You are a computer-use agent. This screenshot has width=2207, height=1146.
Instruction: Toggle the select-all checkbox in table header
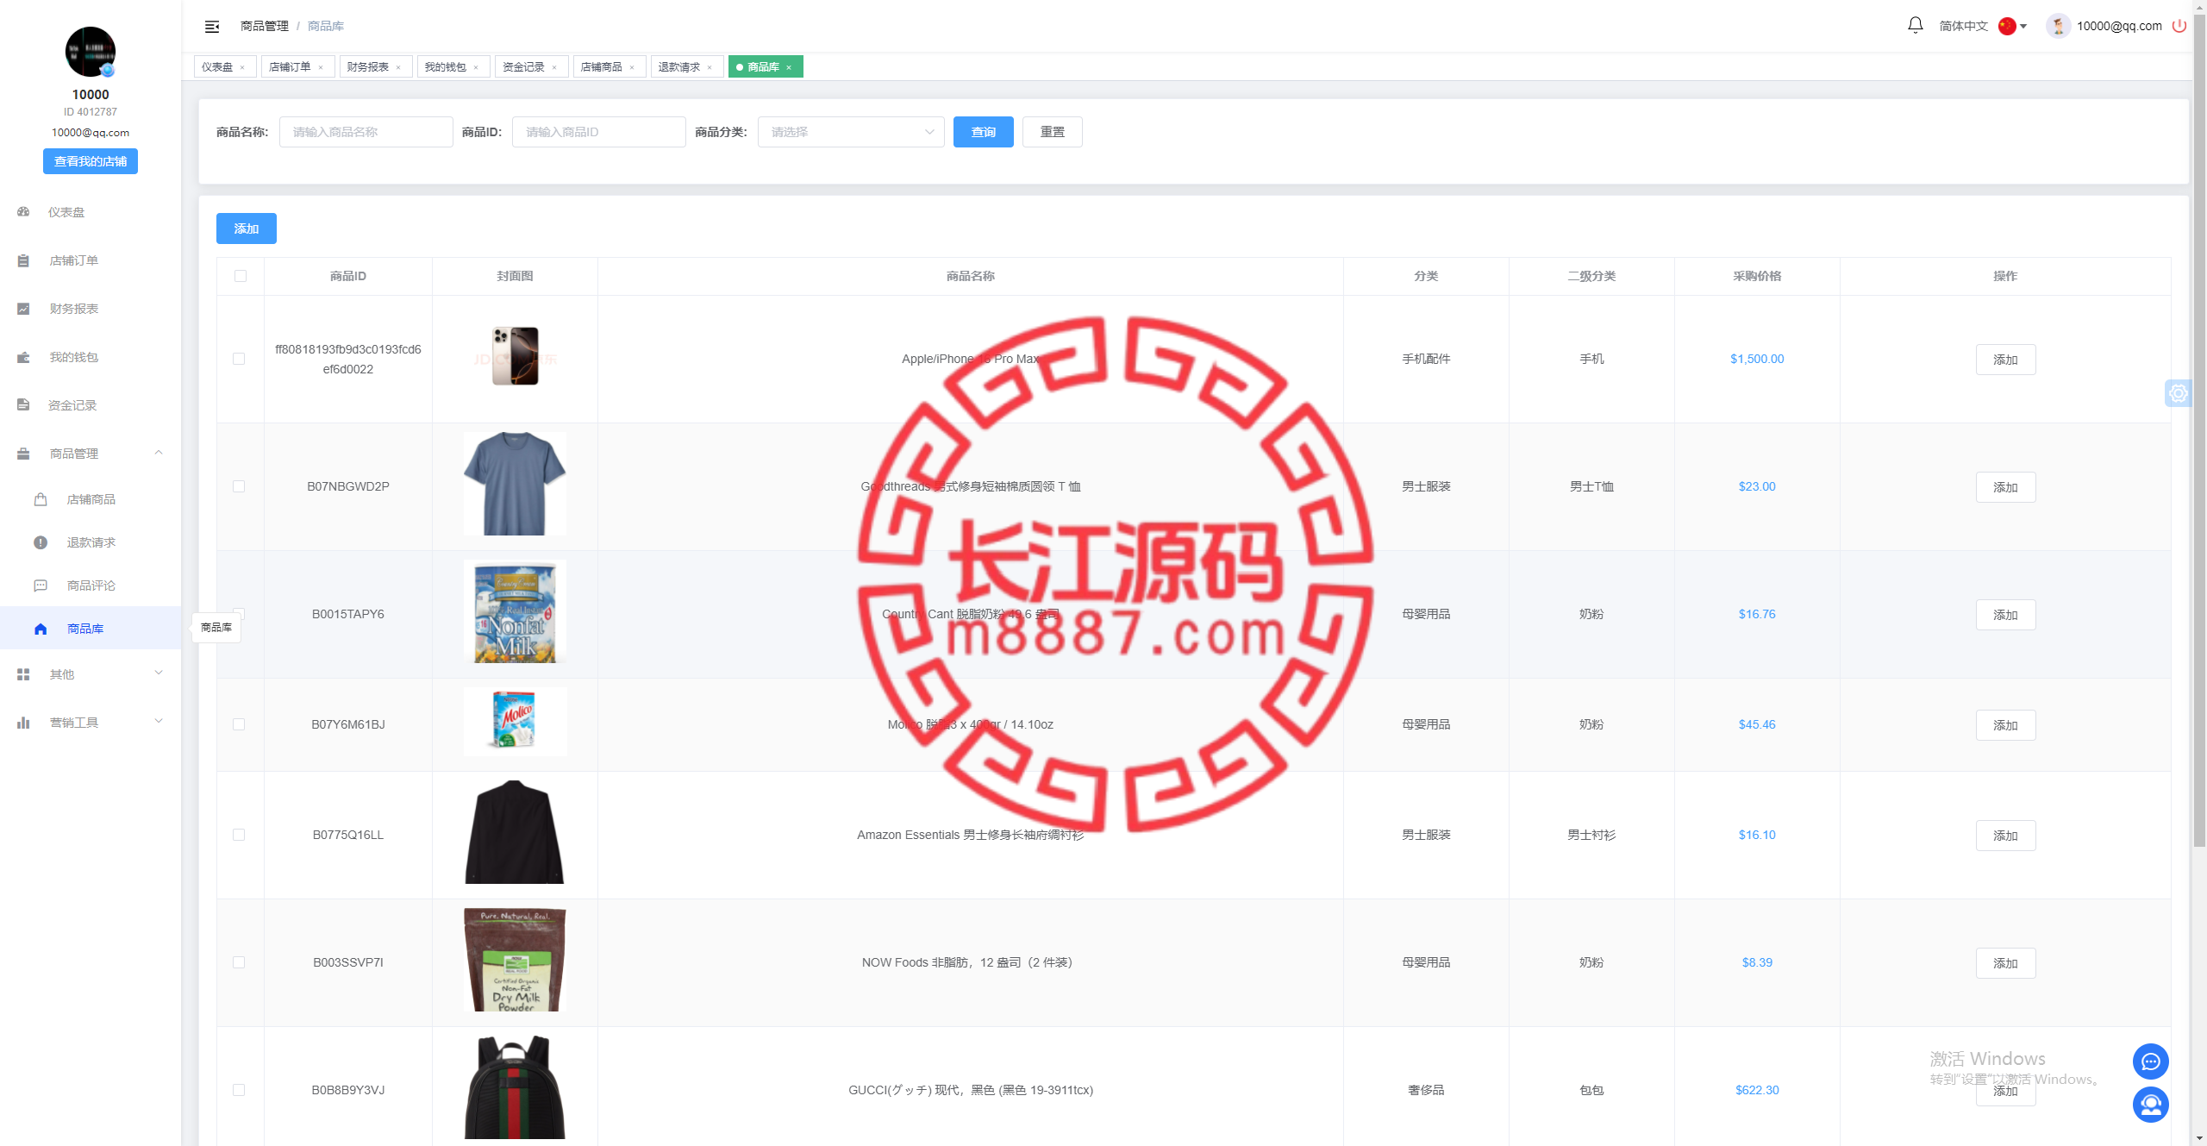(241, 276)
